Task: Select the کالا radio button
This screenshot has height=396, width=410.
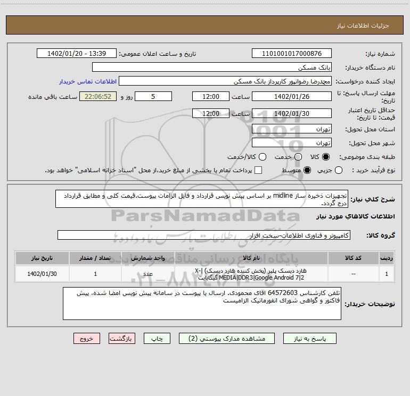Action: (x=326, y=157)
